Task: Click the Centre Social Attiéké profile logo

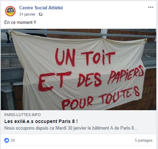Action: (10, 11)
